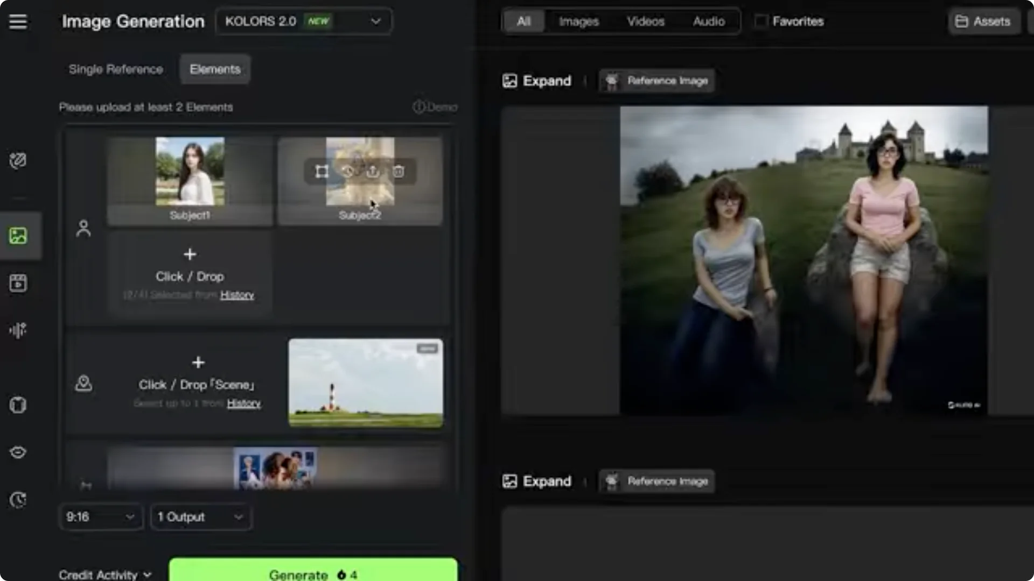Open the 9:16 aspect ratio dropdown
The height and width of the screenshot is (581, 1034).
click(x=100, y=517)
